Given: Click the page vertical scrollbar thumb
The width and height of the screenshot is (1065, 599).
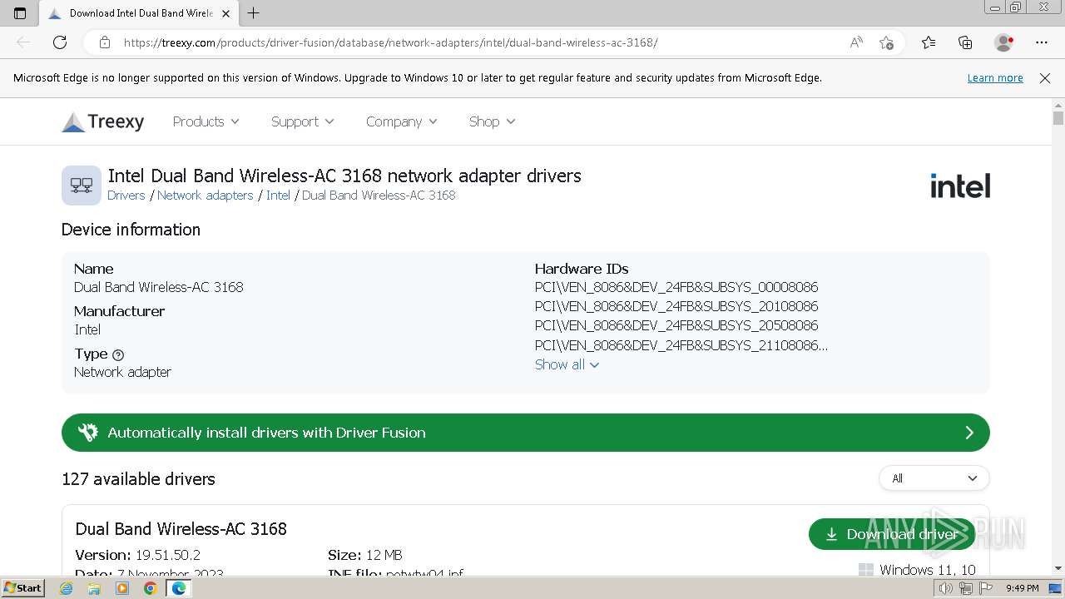Looking at the screenshot, I should point(1058,118).
